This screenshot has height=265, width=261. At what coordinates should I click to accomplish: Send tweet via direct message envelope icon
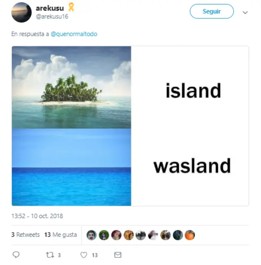[x=117, y=255]
